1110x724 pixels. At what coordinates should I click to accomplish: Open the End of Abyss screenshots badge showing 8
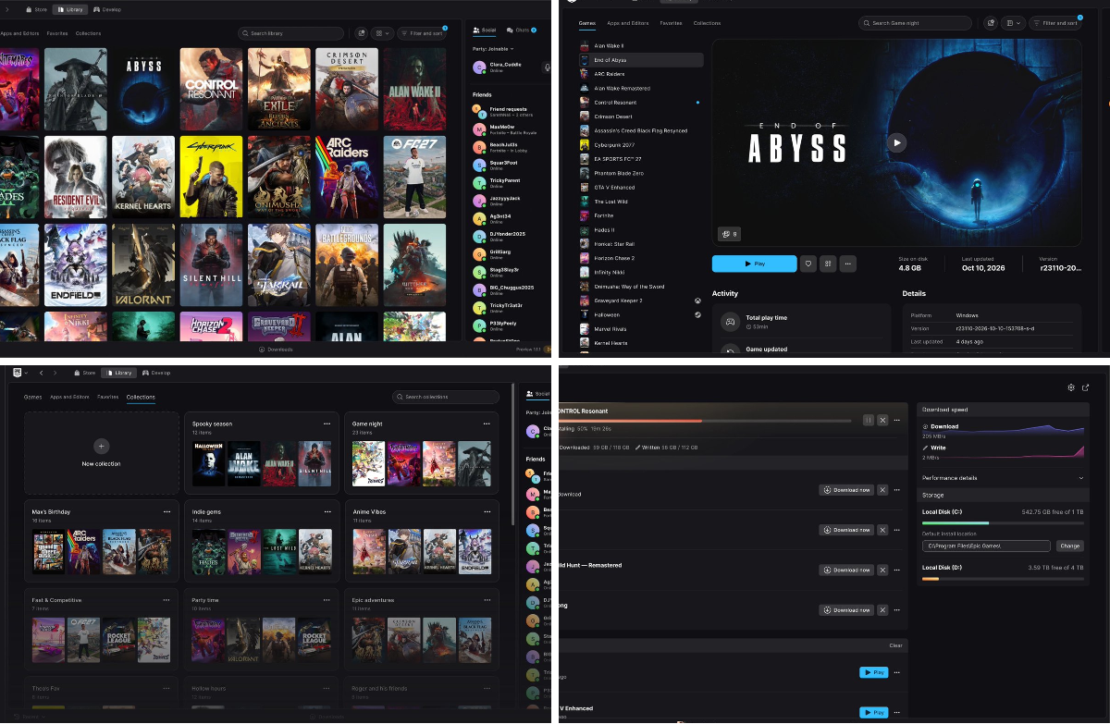[x=729, y=234]
